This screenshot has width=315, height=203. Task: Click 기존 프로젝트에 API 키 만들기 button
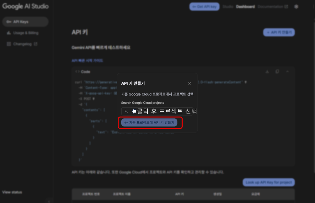click(149, 122)
